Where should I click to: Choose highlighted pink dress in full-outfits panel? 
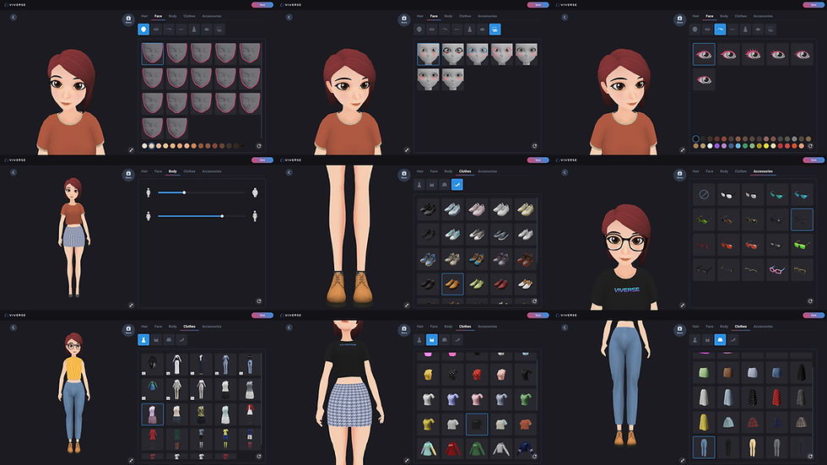coord(153,414)
